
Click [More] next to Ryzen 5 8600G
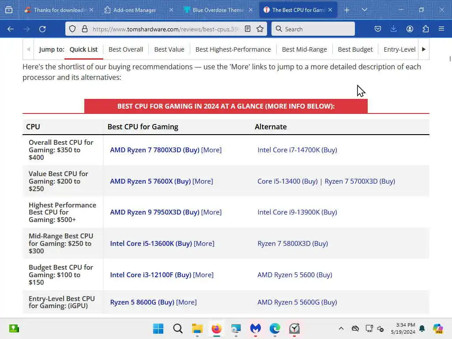(186, 302)
